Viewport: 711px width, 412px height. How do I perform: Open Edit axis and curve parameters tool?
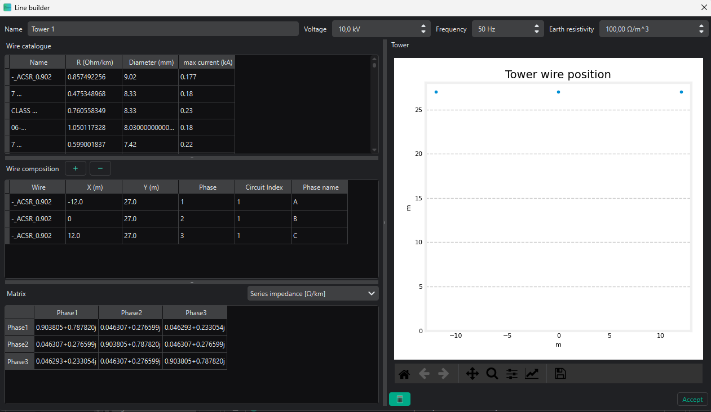click(532, 374)
